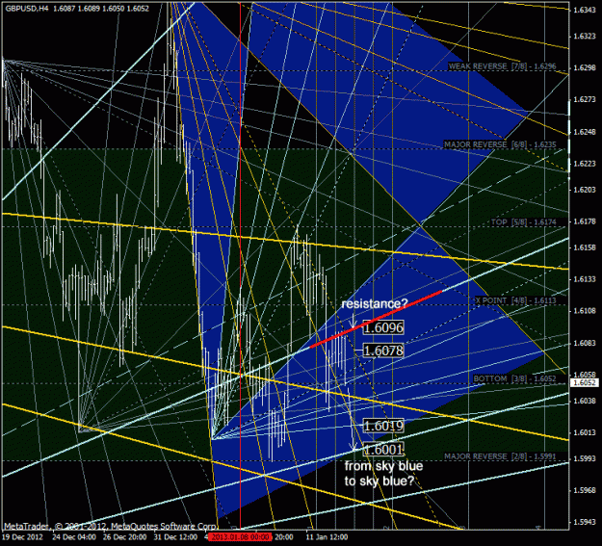Click the 1.5943 price scale value

click(585, 522)
